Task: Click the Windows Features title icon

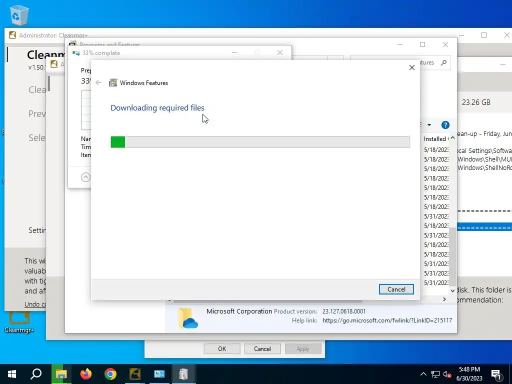Action: (x=113, y=82)
